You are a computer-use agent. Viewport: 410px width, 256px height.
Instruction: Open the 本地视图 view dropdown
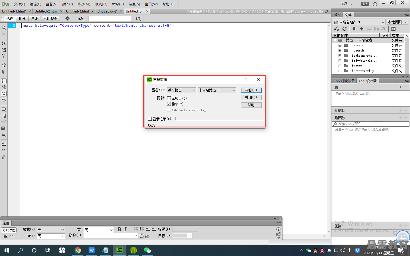tap(397, 22)
